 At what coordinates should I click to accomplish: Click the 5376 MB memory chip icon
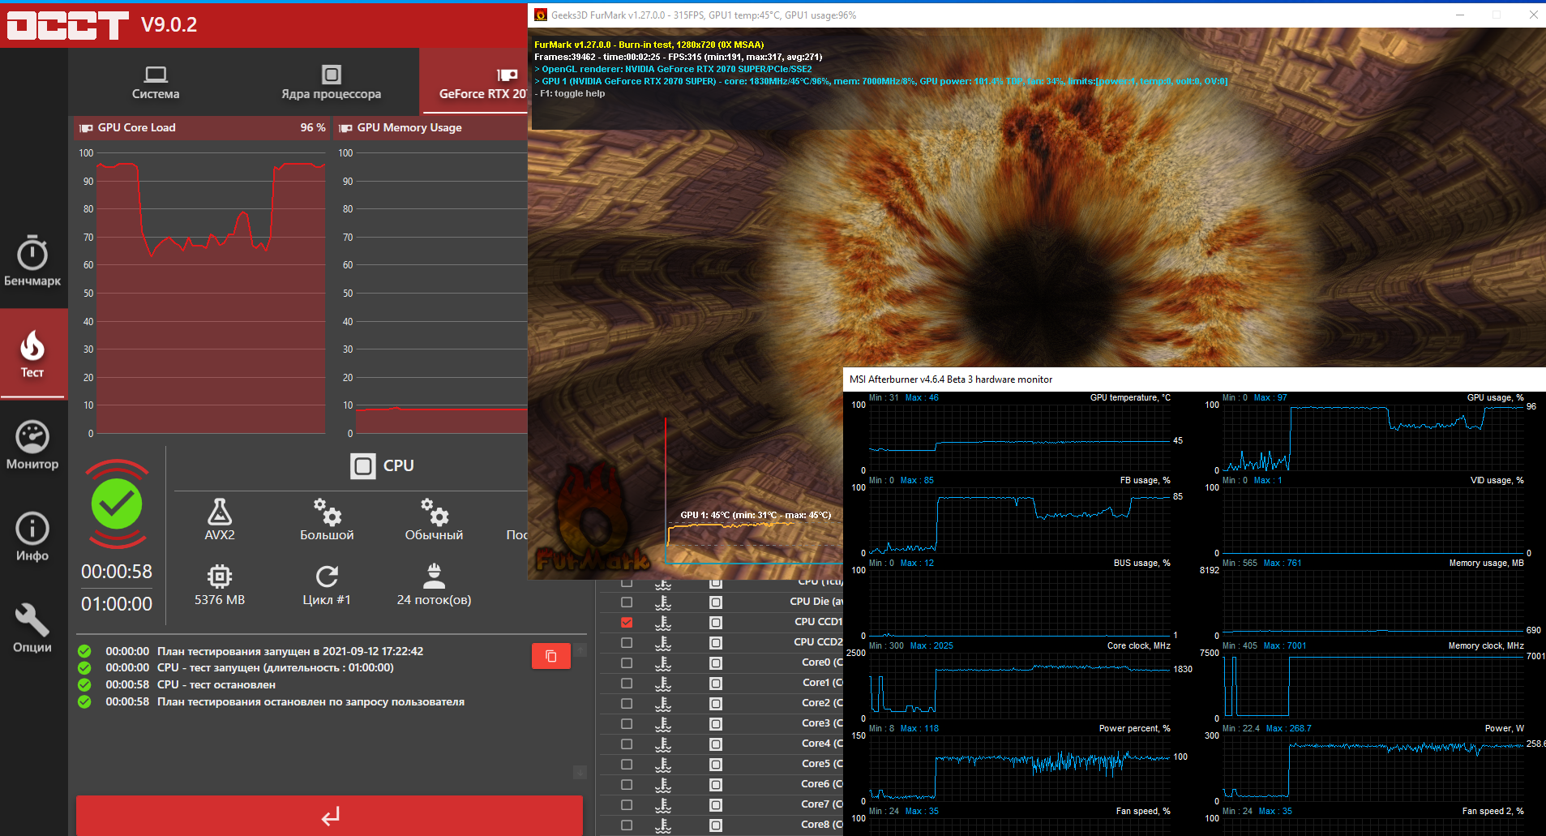tap(220, 577)
